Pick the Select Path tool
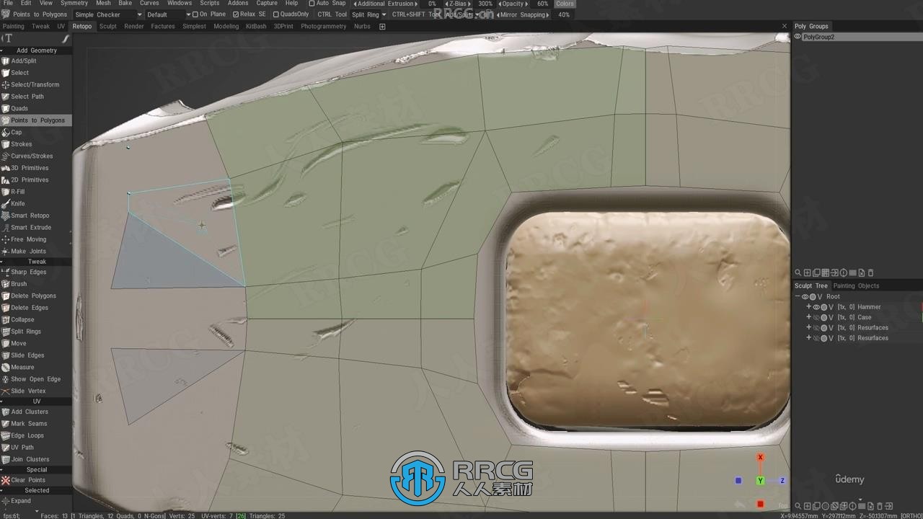The height and width of the screenshot is (519, 923). [x=36, y=97]
